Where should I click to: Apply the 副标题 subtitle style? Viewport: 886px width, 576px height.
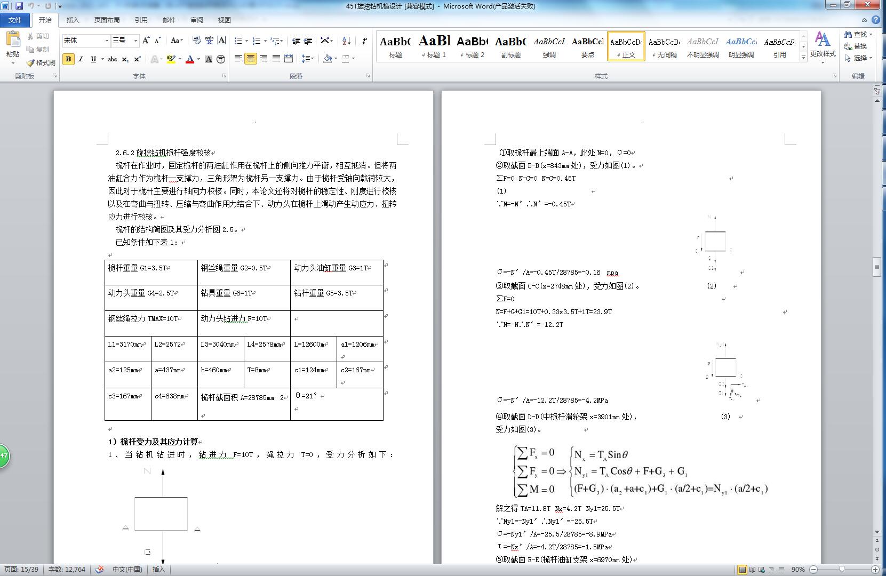point(511,46)
